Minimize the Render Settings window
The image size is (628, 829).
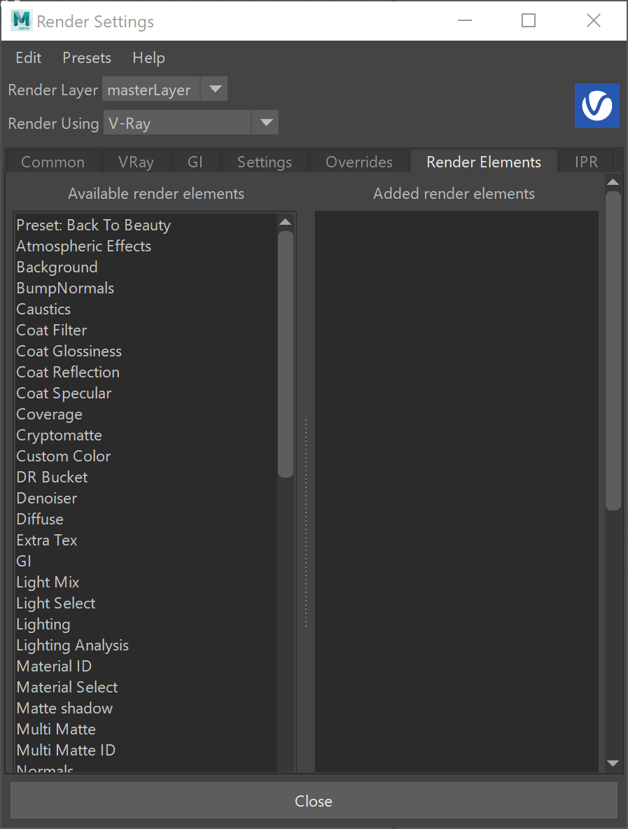pyautogui.click(x=465, y=20)
